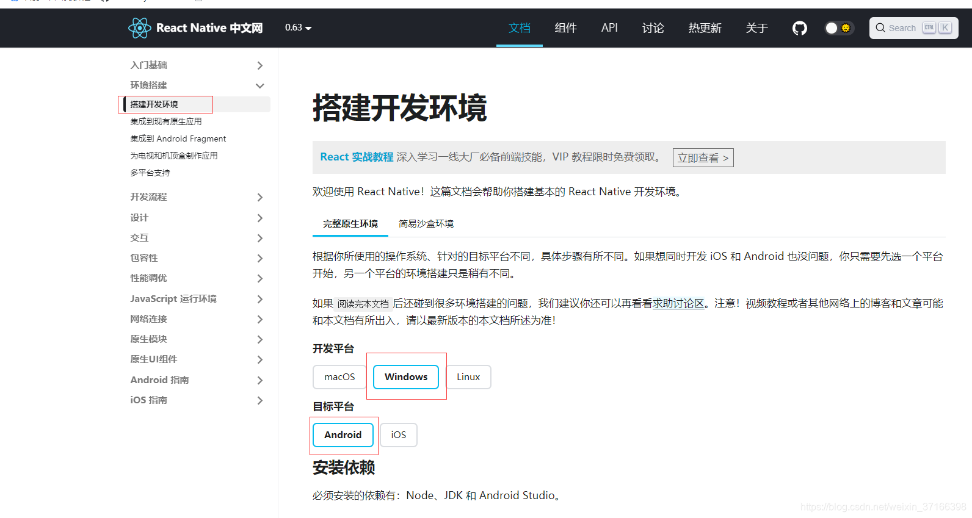Open 集成到 Android Fragment sidebar page
Screen dimensions: 972x518
[x=178, y=138]
